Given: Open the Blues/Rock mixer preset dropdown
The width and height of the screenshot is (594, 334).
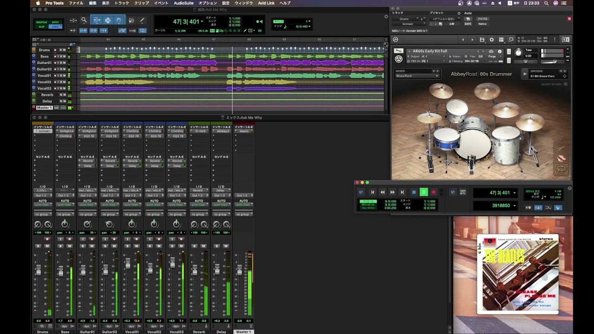Looking at the screenshot, I should (x=417, y=76).
